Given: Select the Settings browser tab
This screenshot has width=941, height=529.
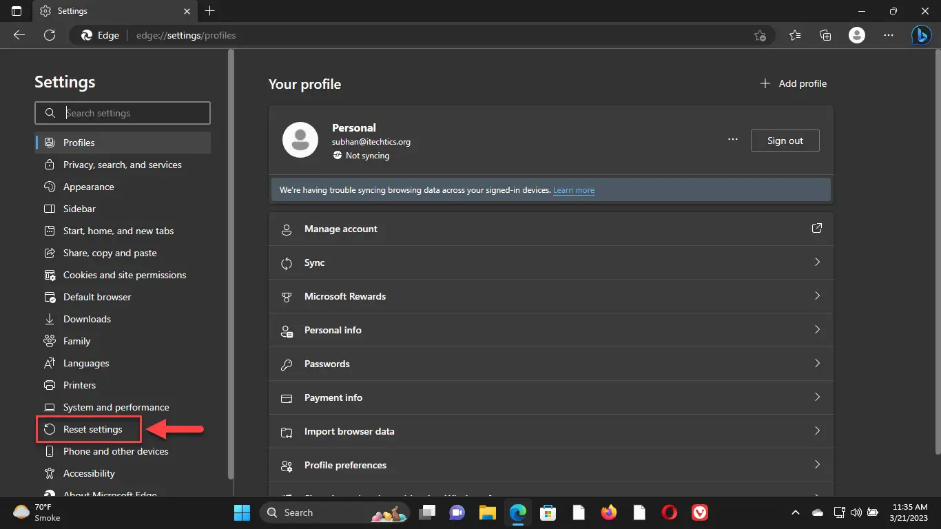Looking at the screenshot, I should point(116,11).
